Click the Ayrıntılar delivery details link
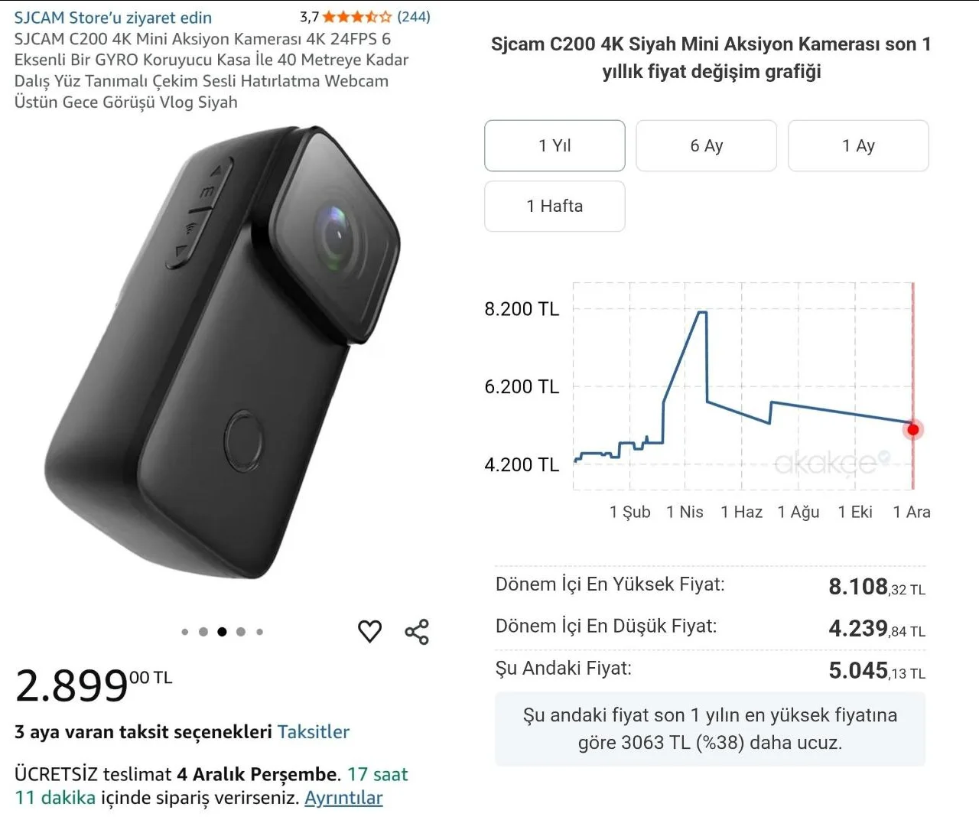This screenshot has height=817, width=979. (x=343, y=798)
